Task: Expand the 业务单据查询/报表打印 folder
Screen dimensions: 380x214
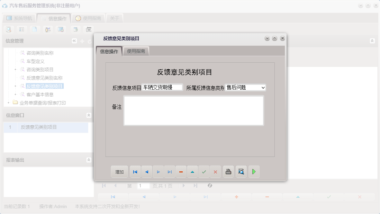Action: click(8, 102)
